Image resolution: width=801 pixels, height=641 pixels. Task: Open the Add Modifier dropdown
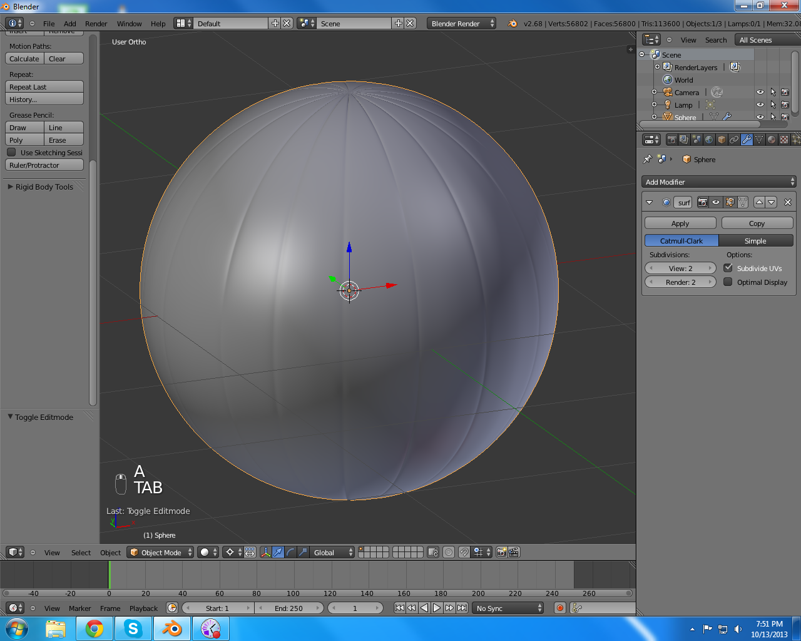719,182
